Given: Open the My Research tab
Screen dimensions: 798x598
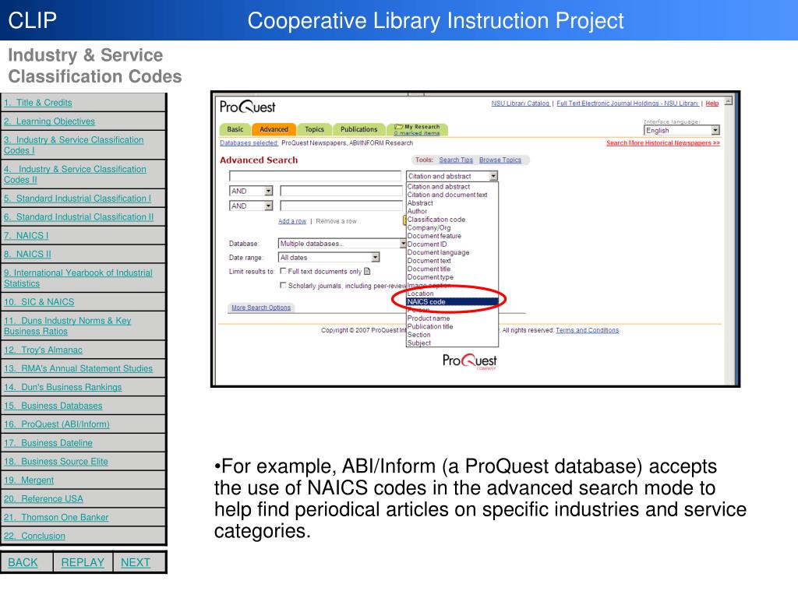Looking at the screenshot, I should (x=418, y=130).
